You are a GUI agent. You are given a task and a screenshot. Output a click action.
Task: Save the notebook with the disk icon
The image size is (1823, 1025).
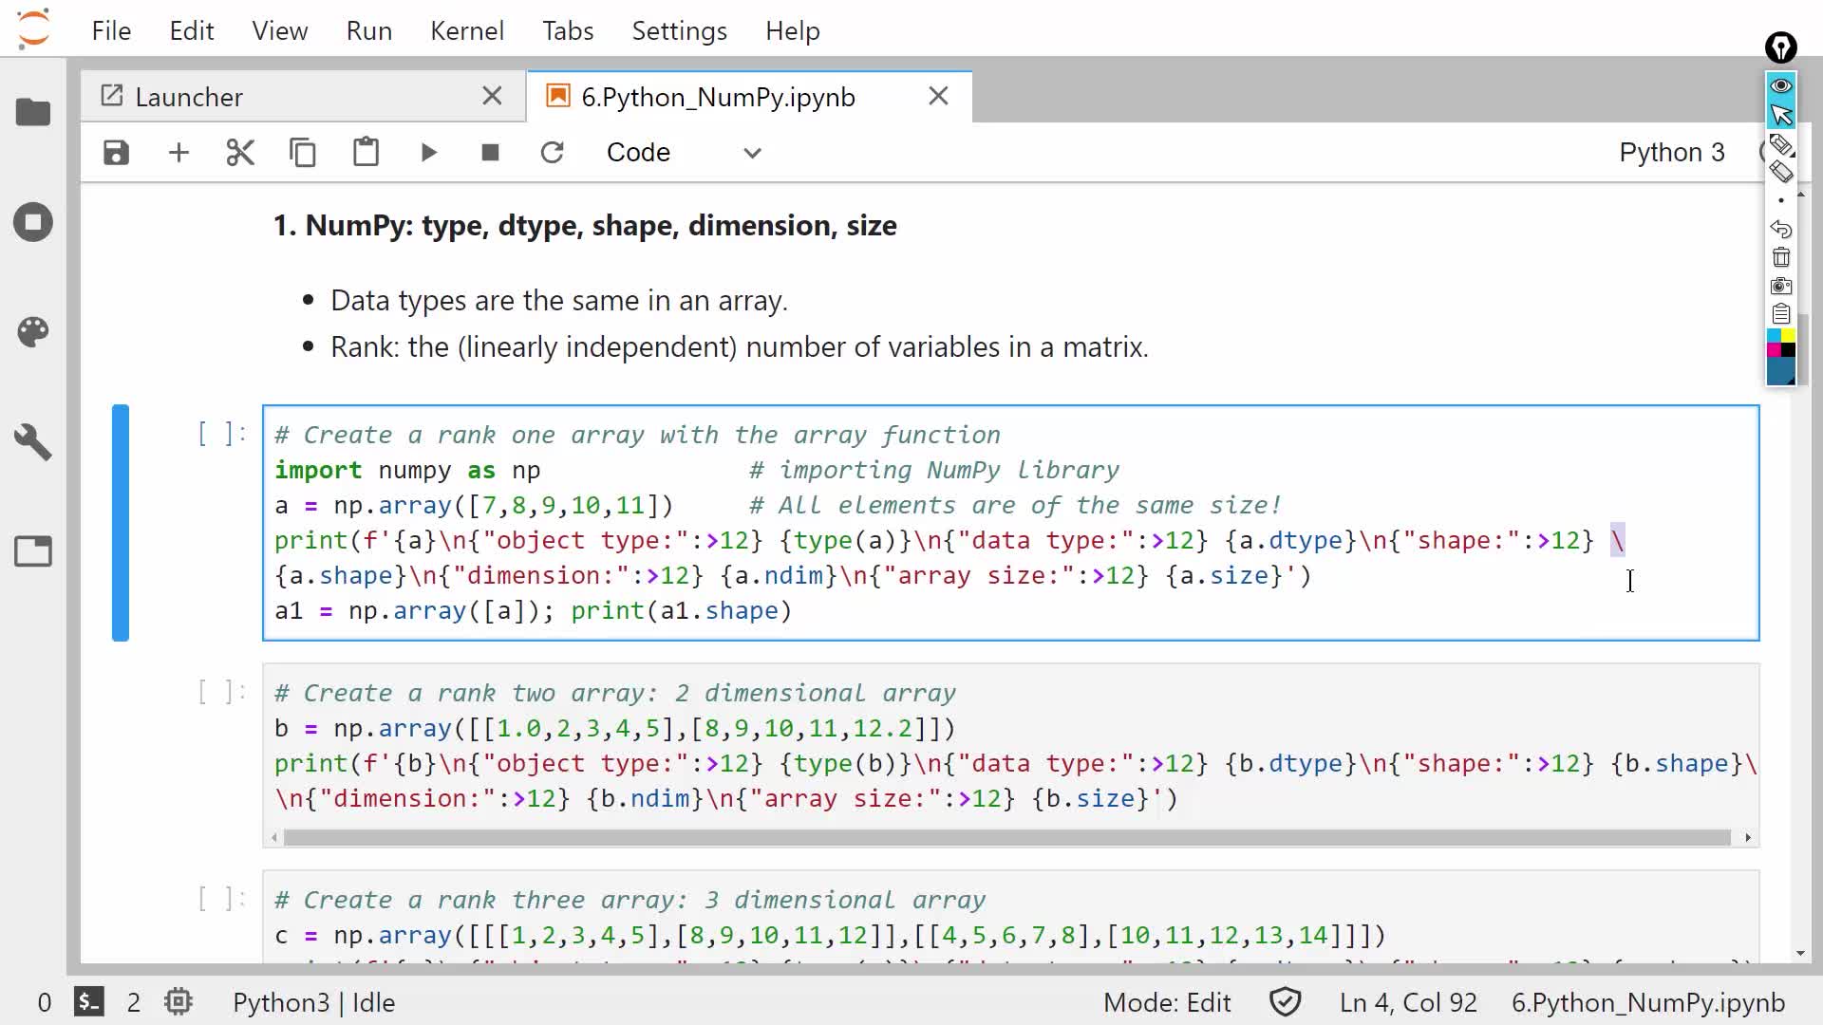point(116,153)
